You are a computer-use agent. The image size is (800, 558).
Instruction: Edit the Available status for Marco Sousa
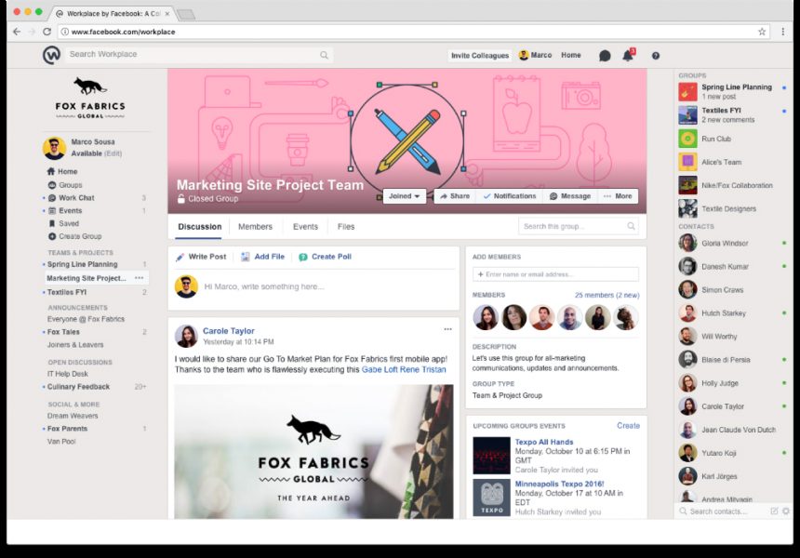[x=113, y=153]
